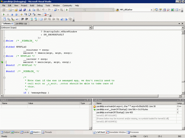Stop debugging with the square Stop icon
The width and height of the screenshot is (185, 138).
(12, 14)
